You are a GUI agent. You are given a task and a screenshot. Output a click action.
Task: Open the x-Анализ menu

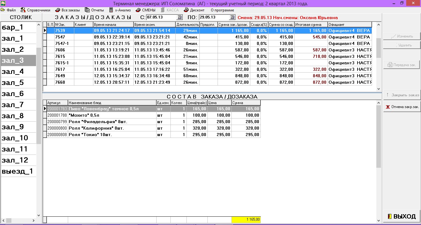tap(123, 10)
